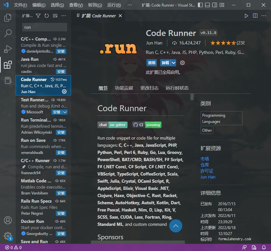Switch to the 细节 tab
Viewport: 271px width, 251px height.
103,88
